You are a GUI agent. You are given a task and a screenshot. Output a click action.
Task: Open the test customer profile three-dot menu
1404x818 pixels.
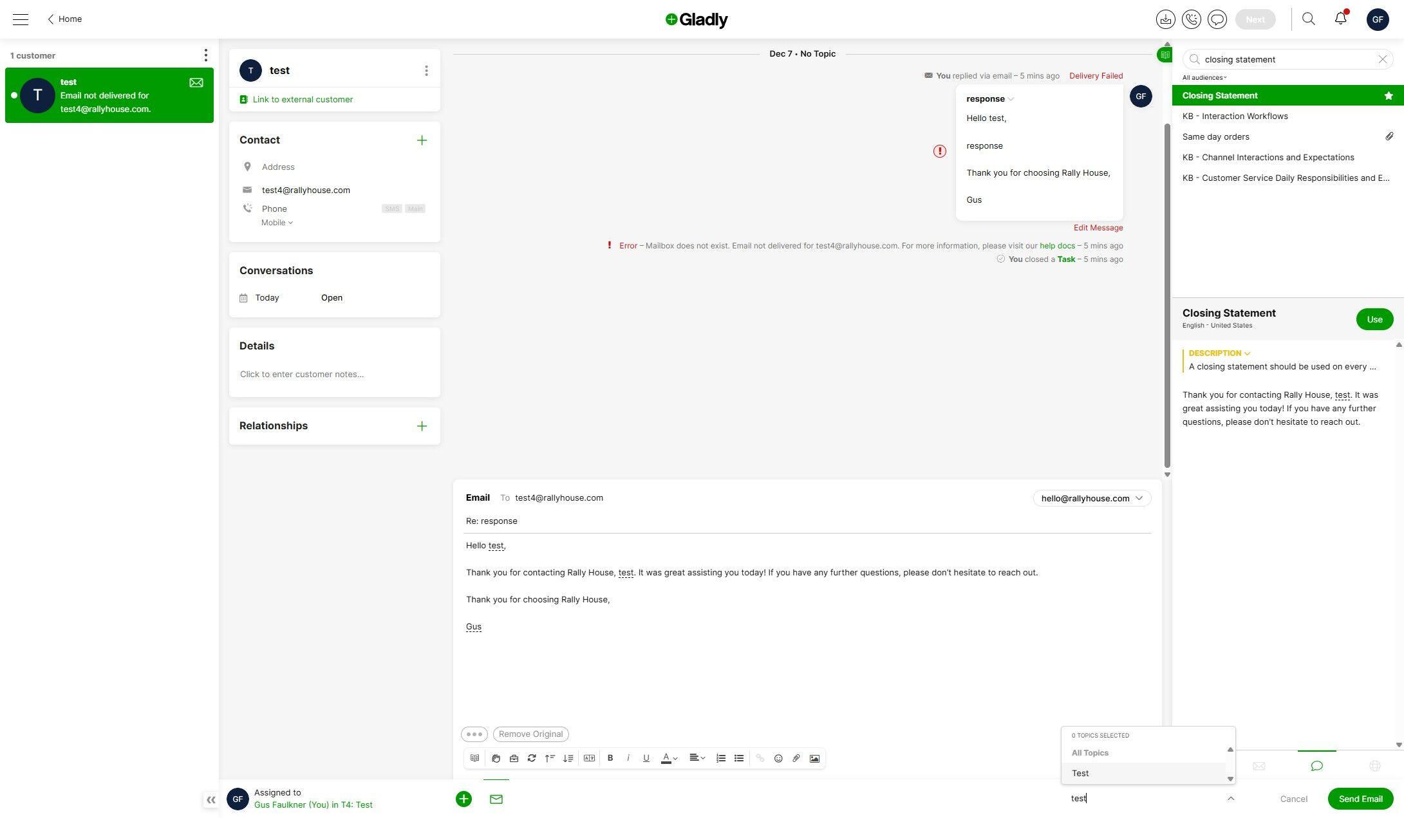426,71
